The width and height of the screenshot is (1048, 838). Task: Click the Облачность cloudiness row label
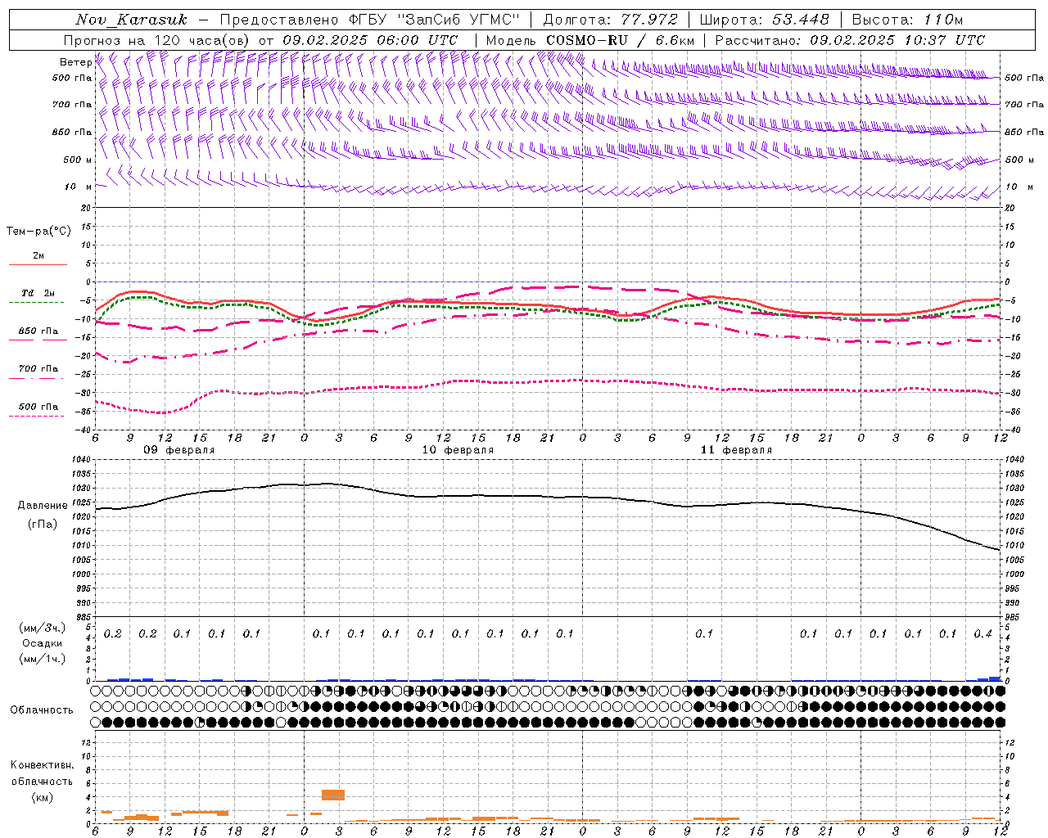42,710
